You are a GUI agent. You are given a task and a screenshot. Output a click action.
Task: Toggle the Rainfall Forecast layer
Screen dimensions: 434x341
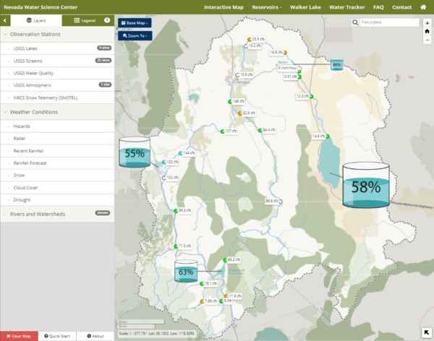tap(57, 163)
